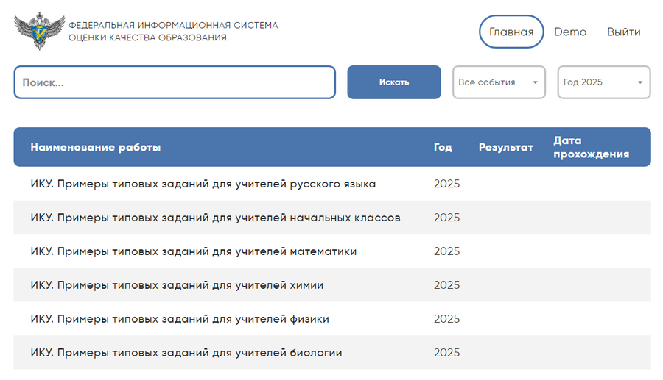Image resolution: width=663 pixels, height=380 pixels.
Task: Click into the Поиск search field
Action: tap(175, 82)
